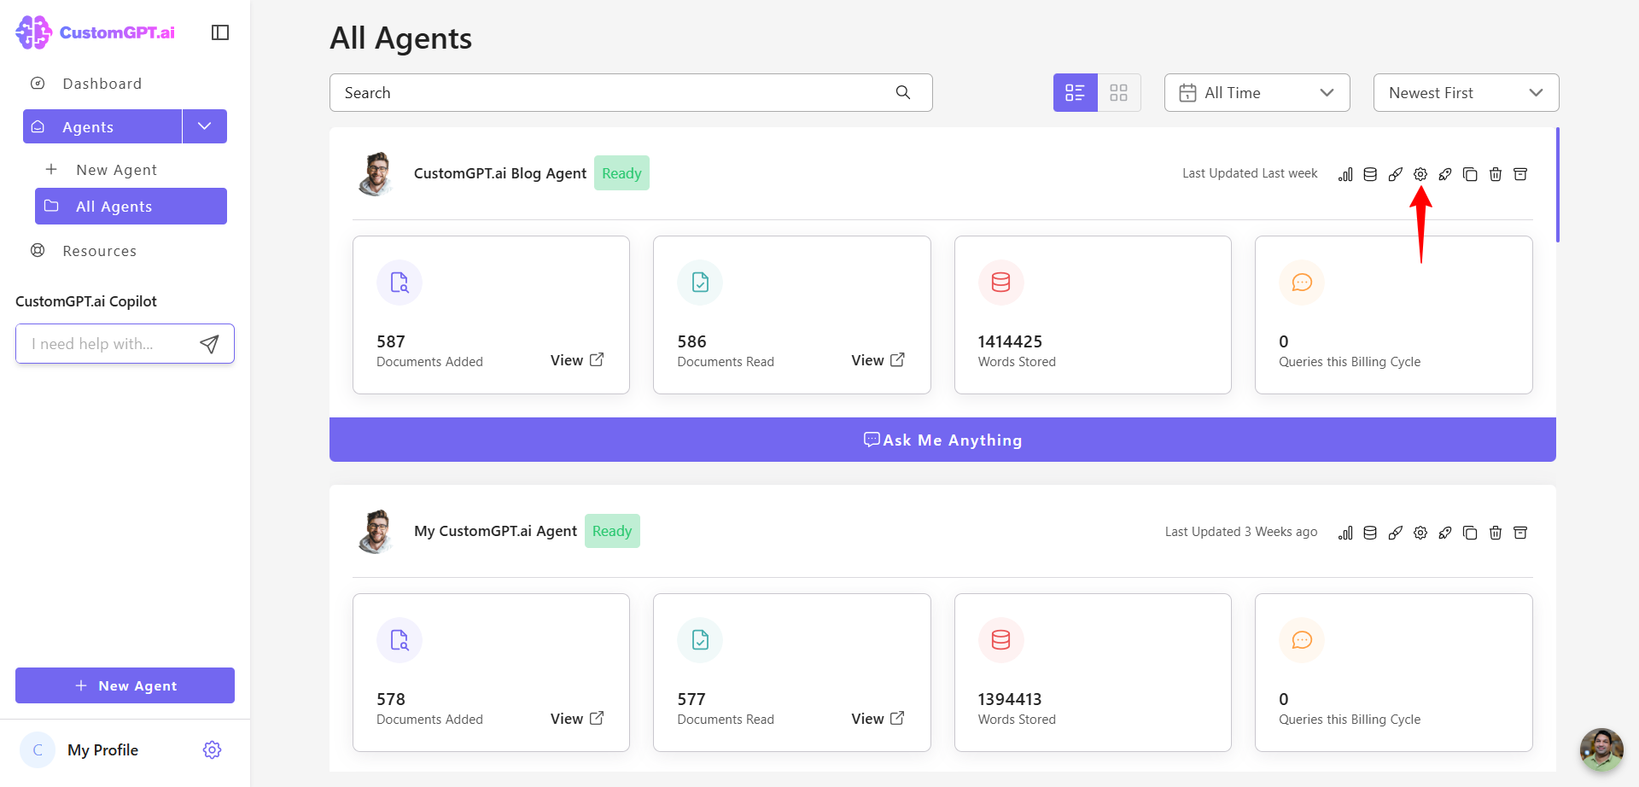Focus the agents Search field
Screen dimensions: 1639x787
[x=631, y=92]
